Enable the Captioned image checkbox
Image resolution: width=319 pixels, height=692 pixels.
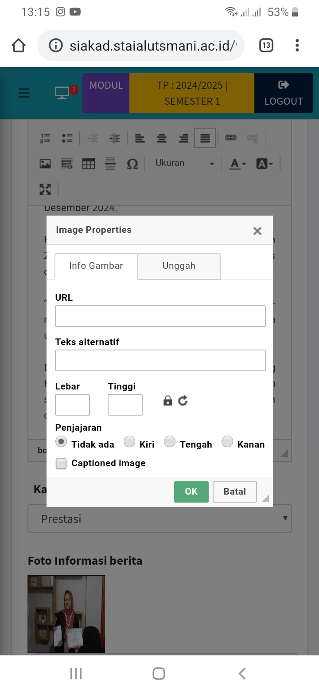61,464
